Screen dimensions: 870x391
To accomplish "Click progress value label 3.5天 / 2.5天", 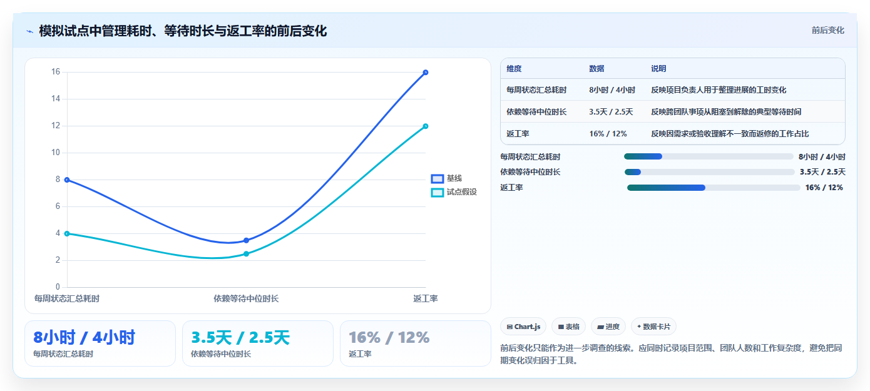I will point(822,172).
